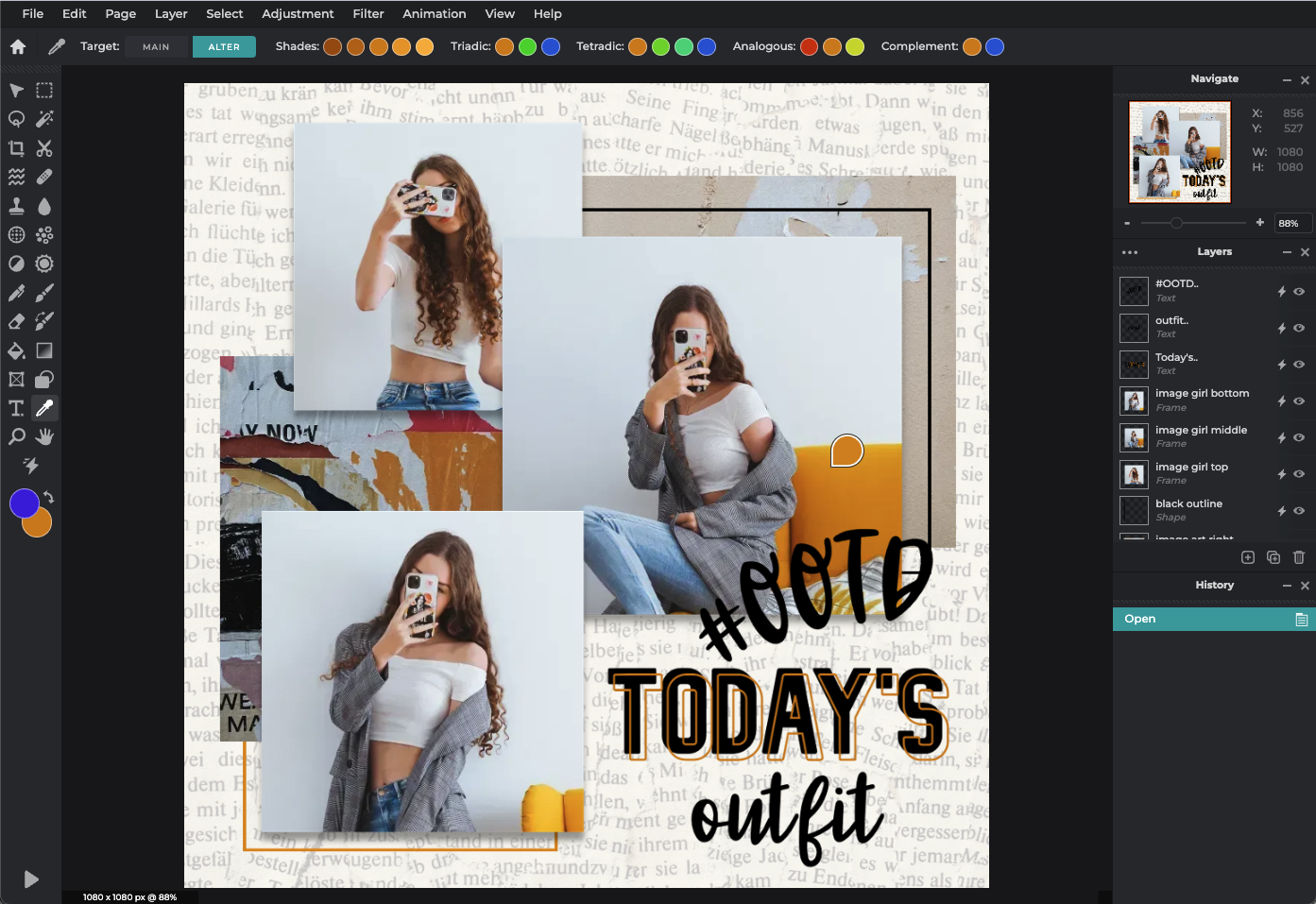Delete layer with the trash icon
This screenshot has height=904, width=1316.
pos(1299,557)
